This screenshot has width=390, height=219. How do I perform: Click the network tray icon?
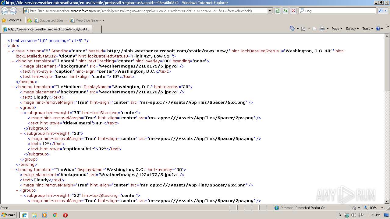click(x=346, y=215)
